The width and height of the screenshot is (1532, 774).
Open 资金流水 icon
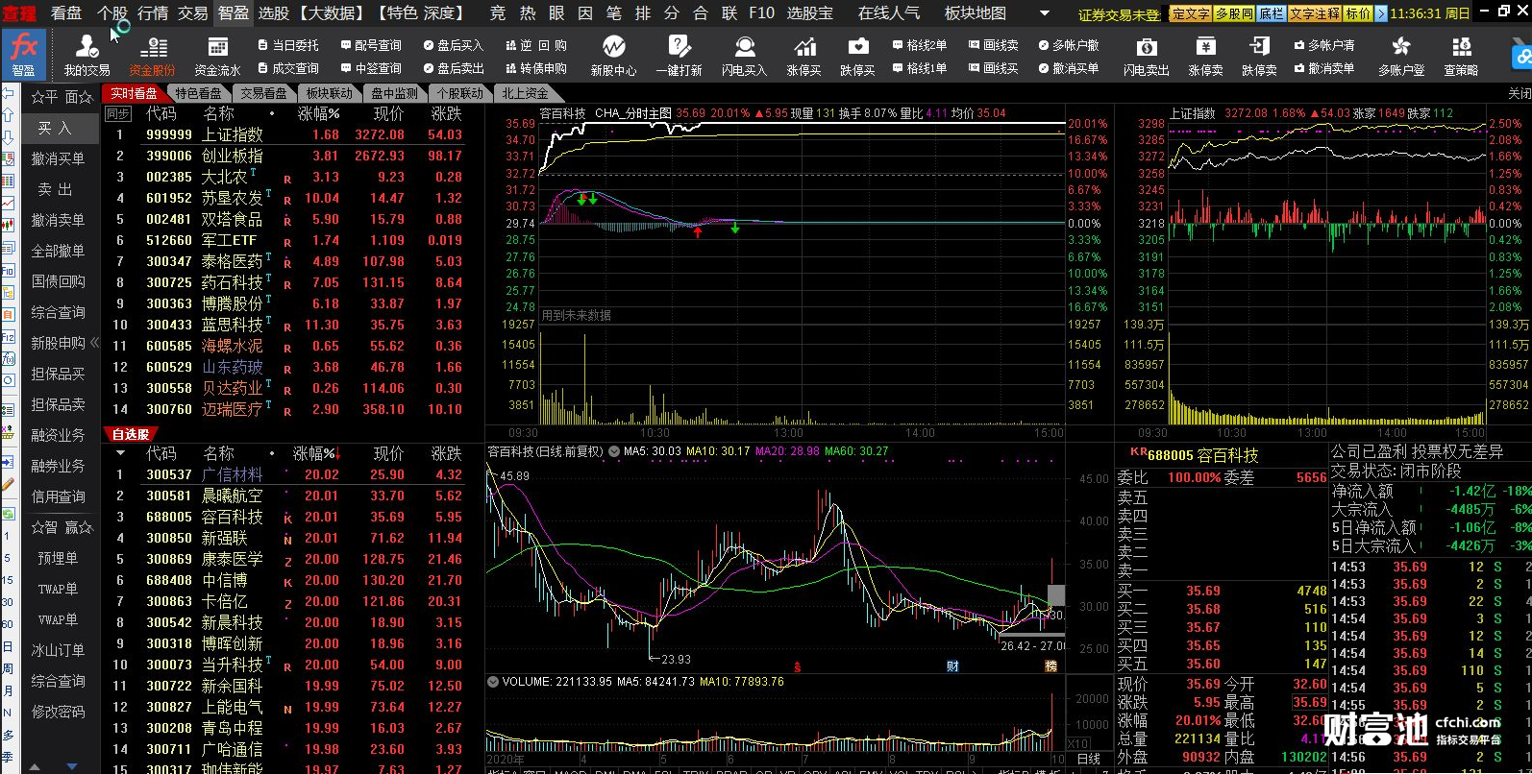coord(217,56)
